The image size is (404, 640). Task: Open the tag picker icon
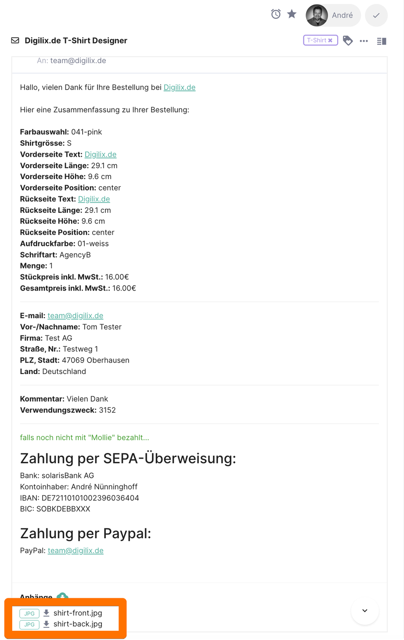pyautogui.click(x=348, y=41)
